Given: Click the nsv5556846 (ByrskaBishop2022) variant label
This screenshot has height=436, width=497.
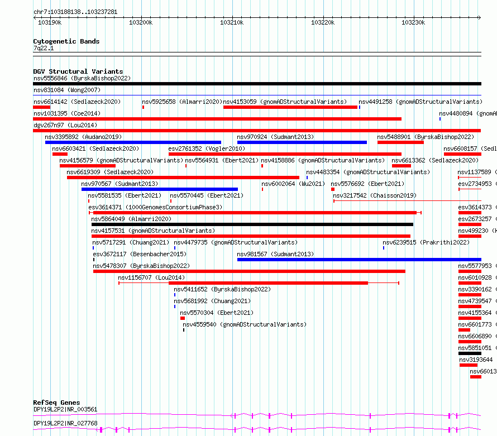Looking at the screenshot, I should coord(82,78).
